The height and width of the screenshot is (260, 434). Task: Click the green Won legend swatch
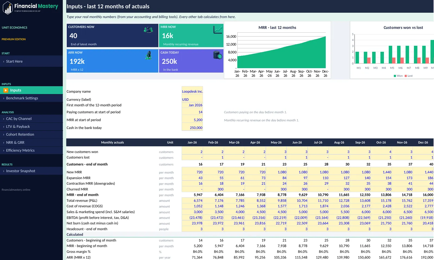pos(395,76)
